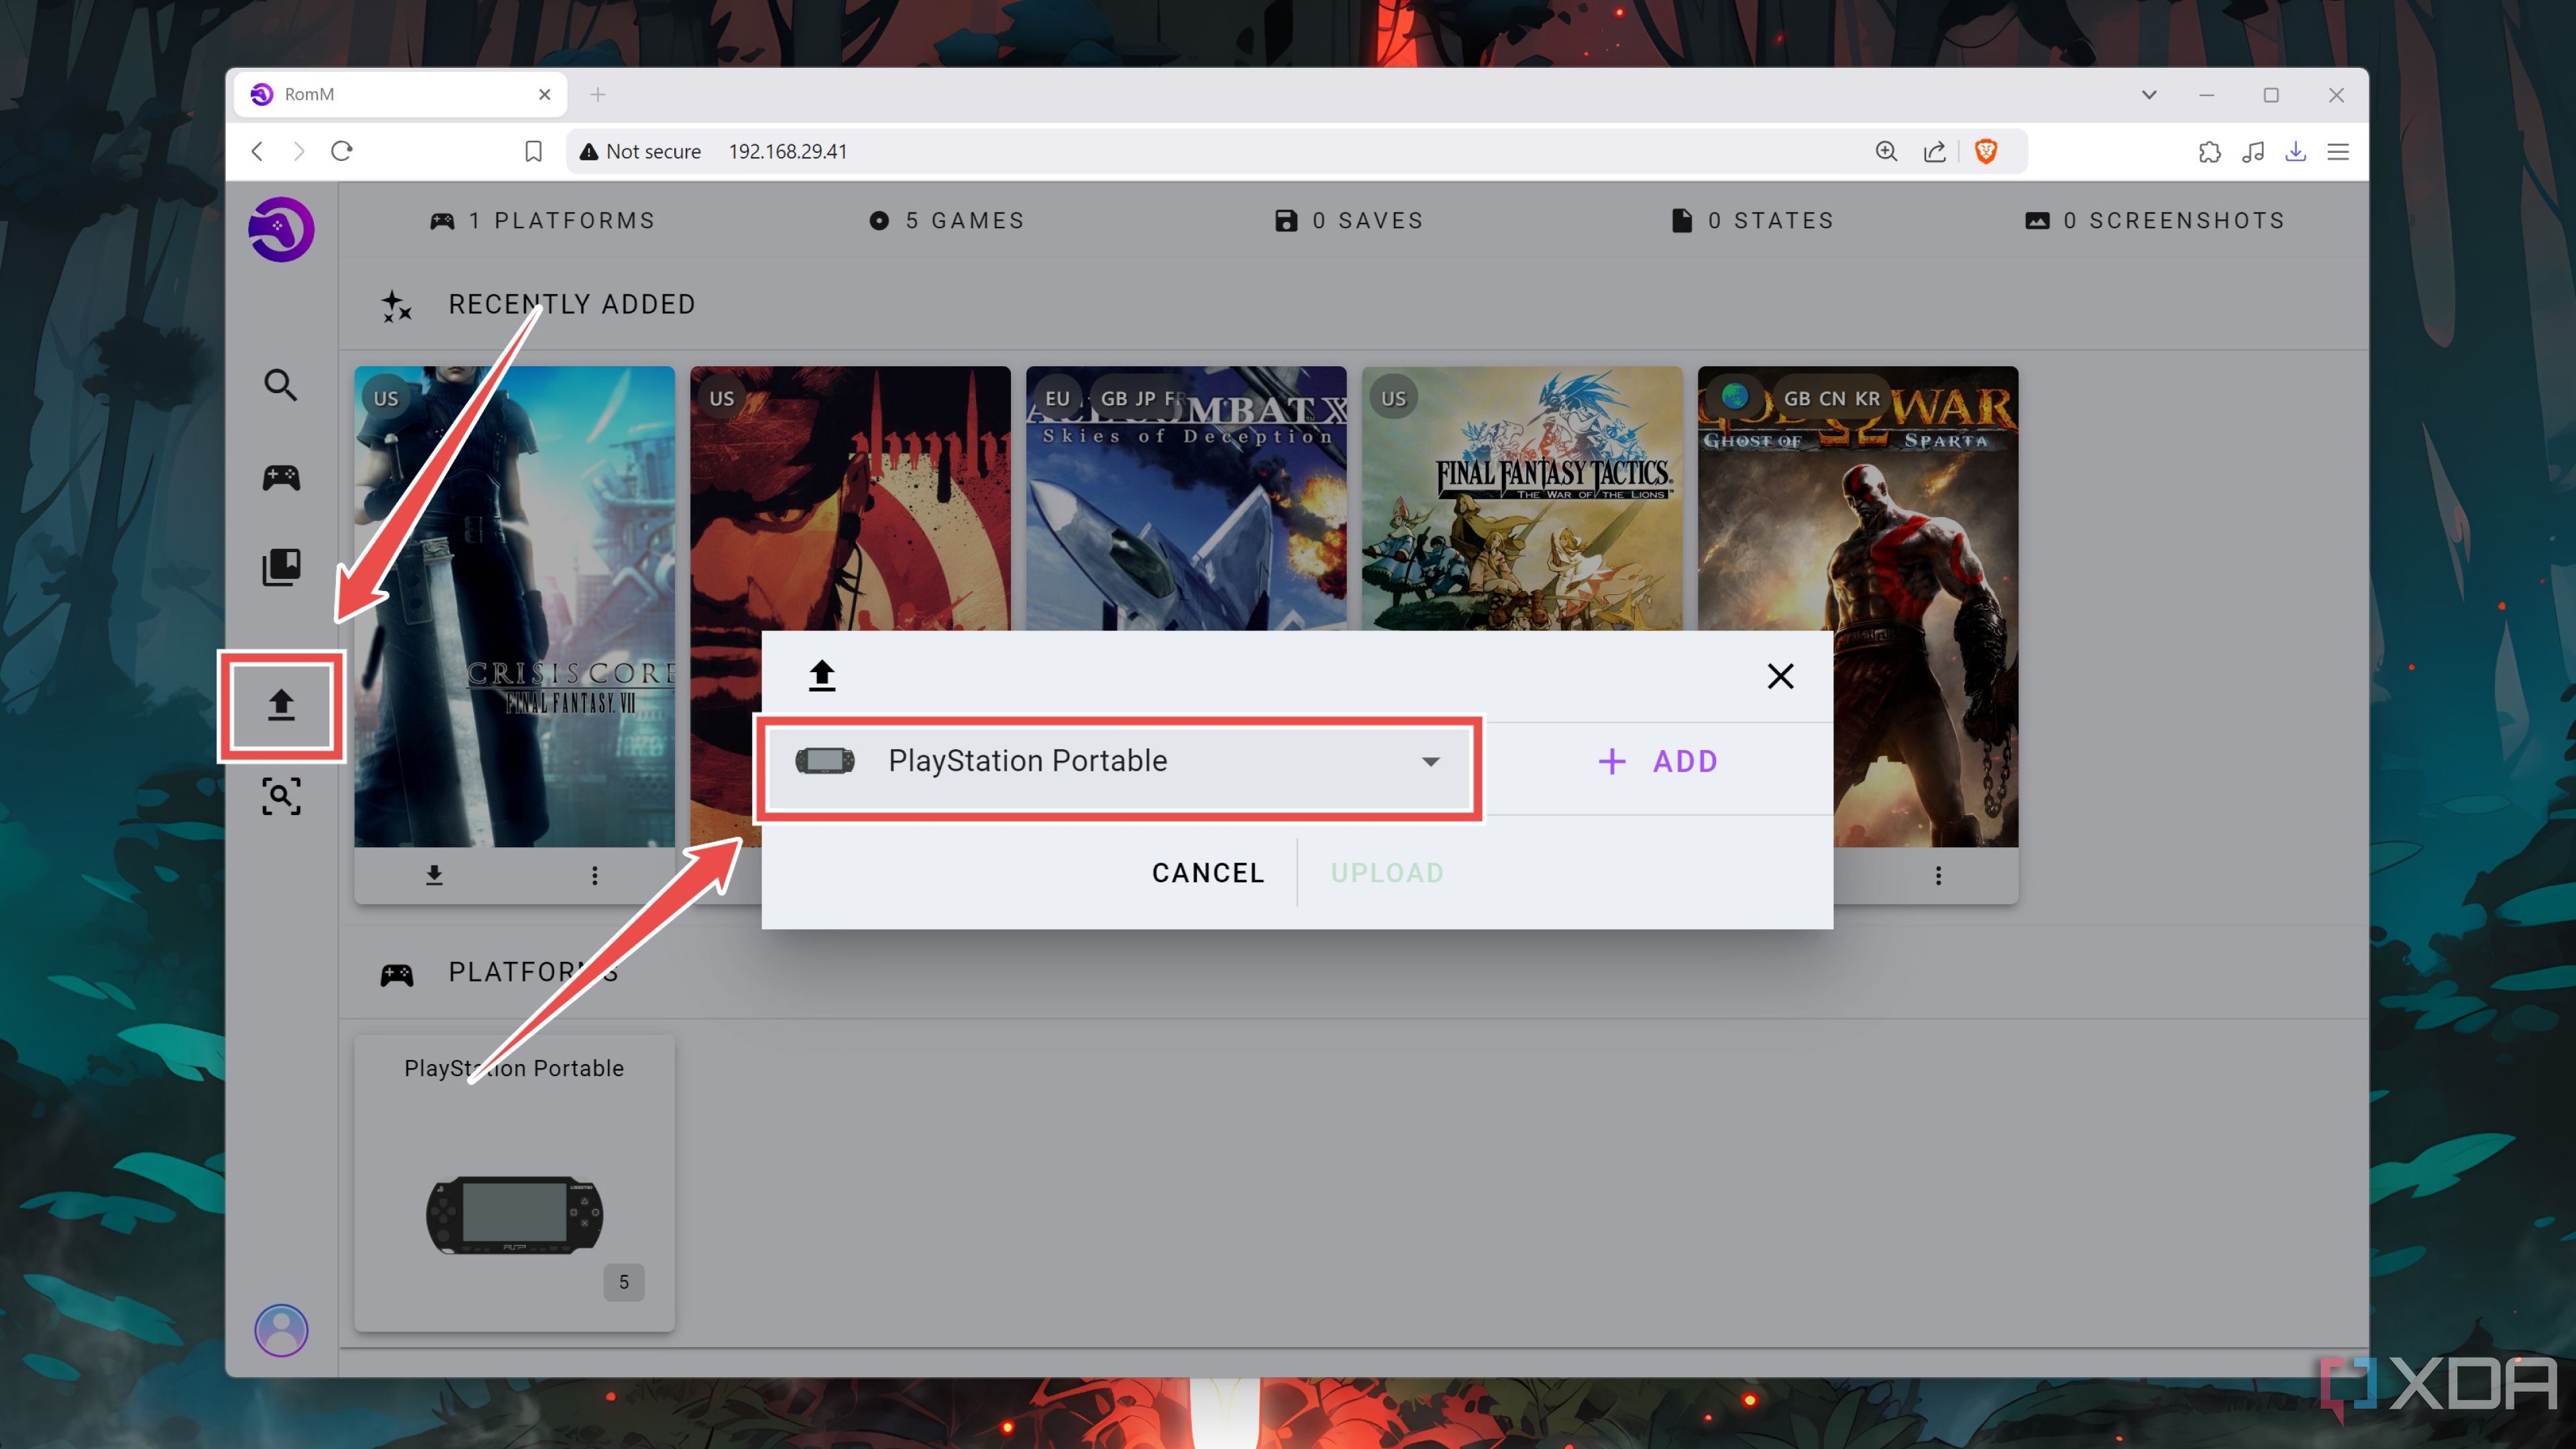Click the 1 PLATFORMS stat
This screenshot has height=1449, width=2576.
tap(542, 220)
